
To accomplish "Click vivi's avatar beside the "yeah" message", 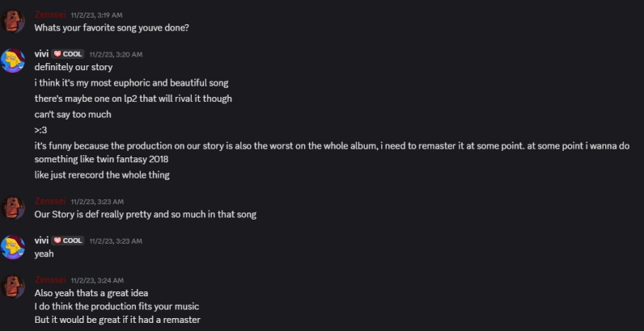I will (13, 247).
